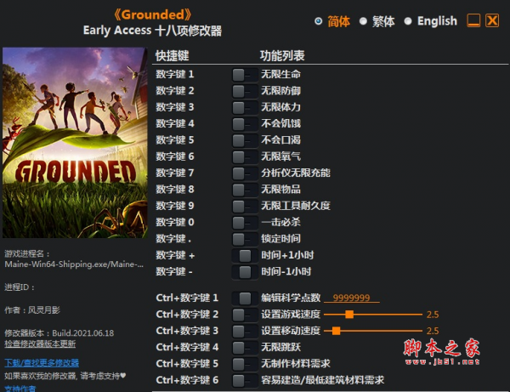
Task: Toggle 无限物品 switch
Action: [x=245, y=190]
